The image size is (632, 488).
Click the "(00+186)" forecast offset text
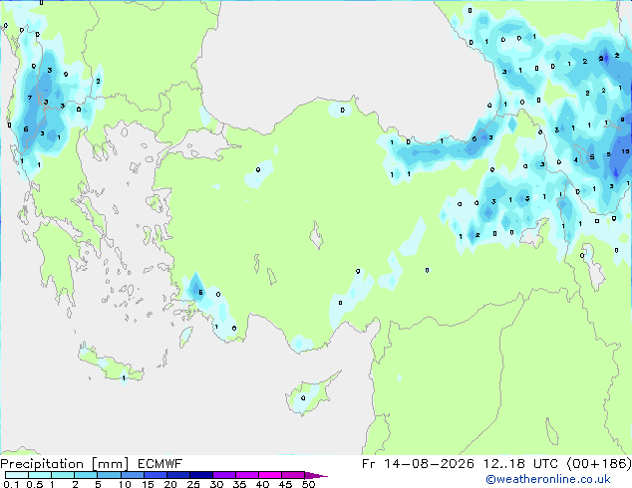pos(599,464)
